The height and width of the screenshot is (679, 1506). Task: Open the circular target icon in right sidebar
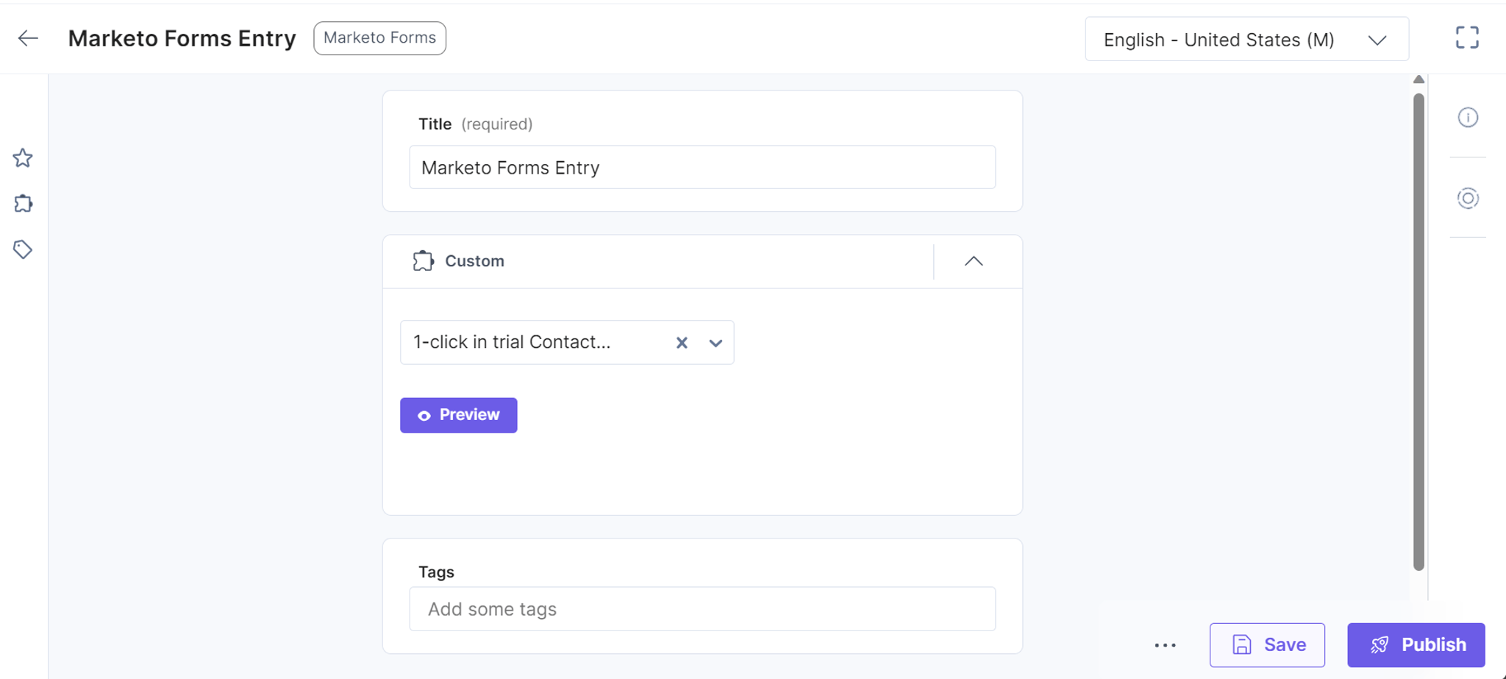tap(1468, 198)
